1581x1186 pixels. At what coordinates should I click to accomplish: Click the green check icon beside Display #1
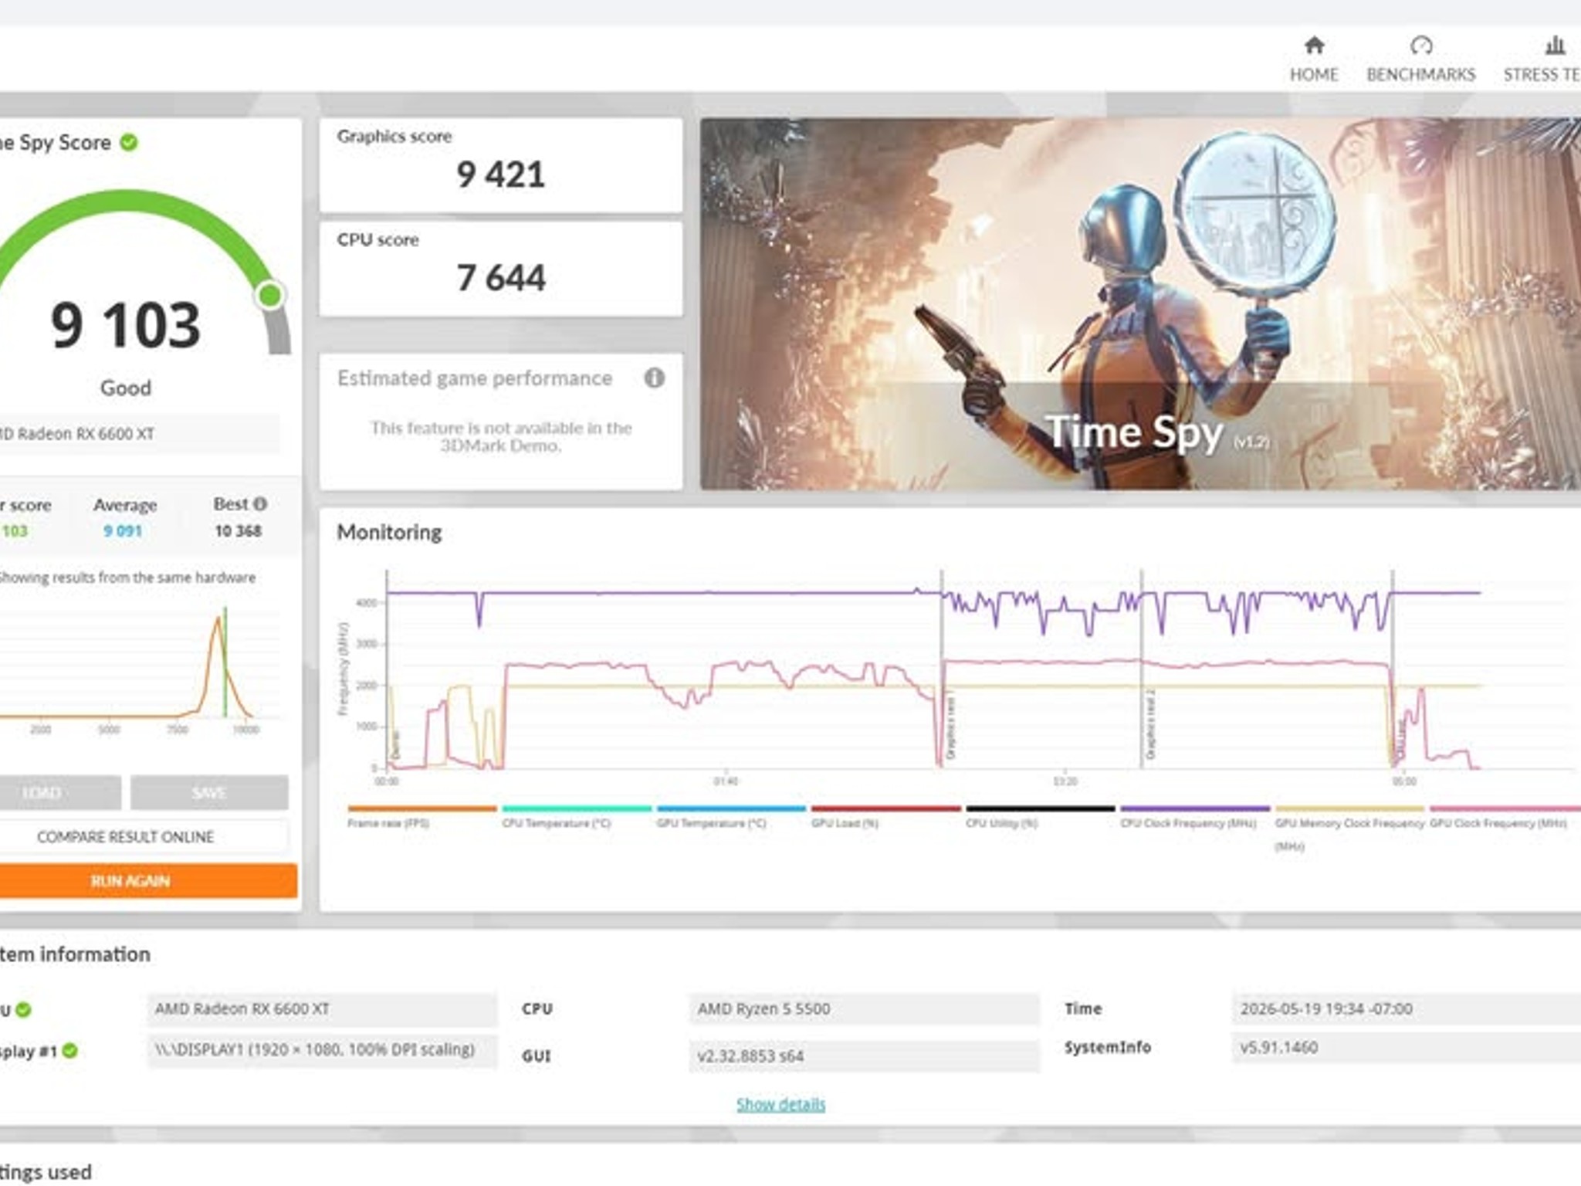click(69, 1051)
